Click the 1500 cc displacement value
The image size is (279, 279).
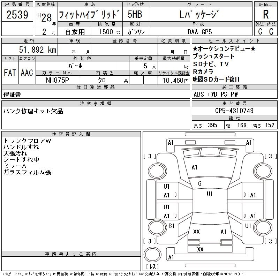pos(110,32)
